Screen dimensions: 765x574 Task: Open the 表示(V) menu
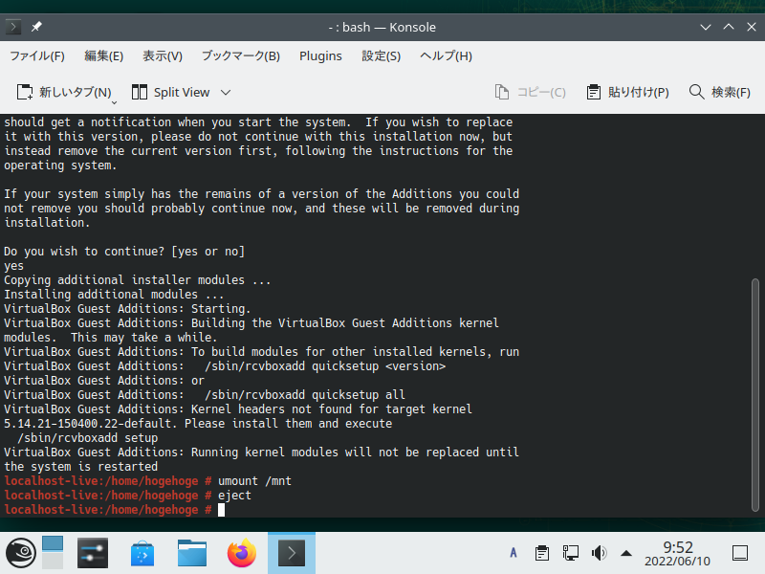click(x=163, y=56)
